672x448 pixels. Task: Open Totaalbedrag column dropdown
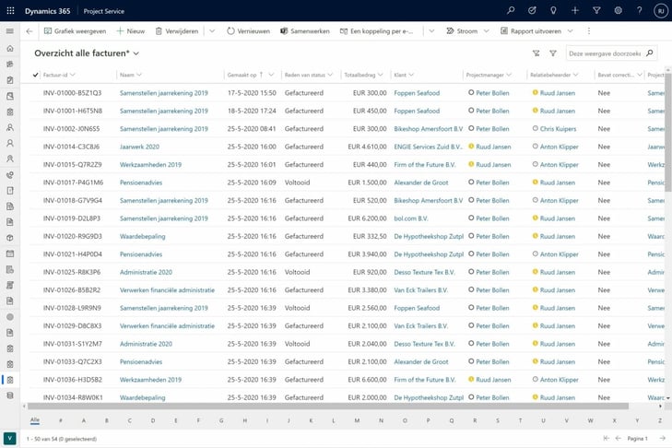pos(380,75)
